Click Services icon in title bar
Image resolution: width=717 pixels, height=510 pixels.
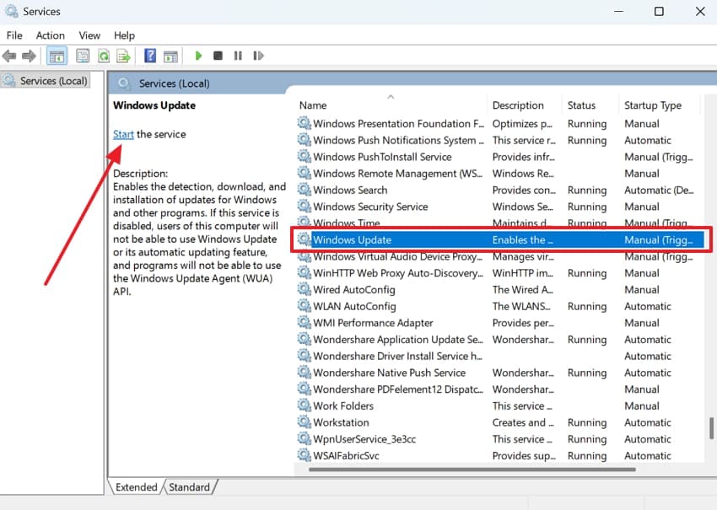coord(11,11)
